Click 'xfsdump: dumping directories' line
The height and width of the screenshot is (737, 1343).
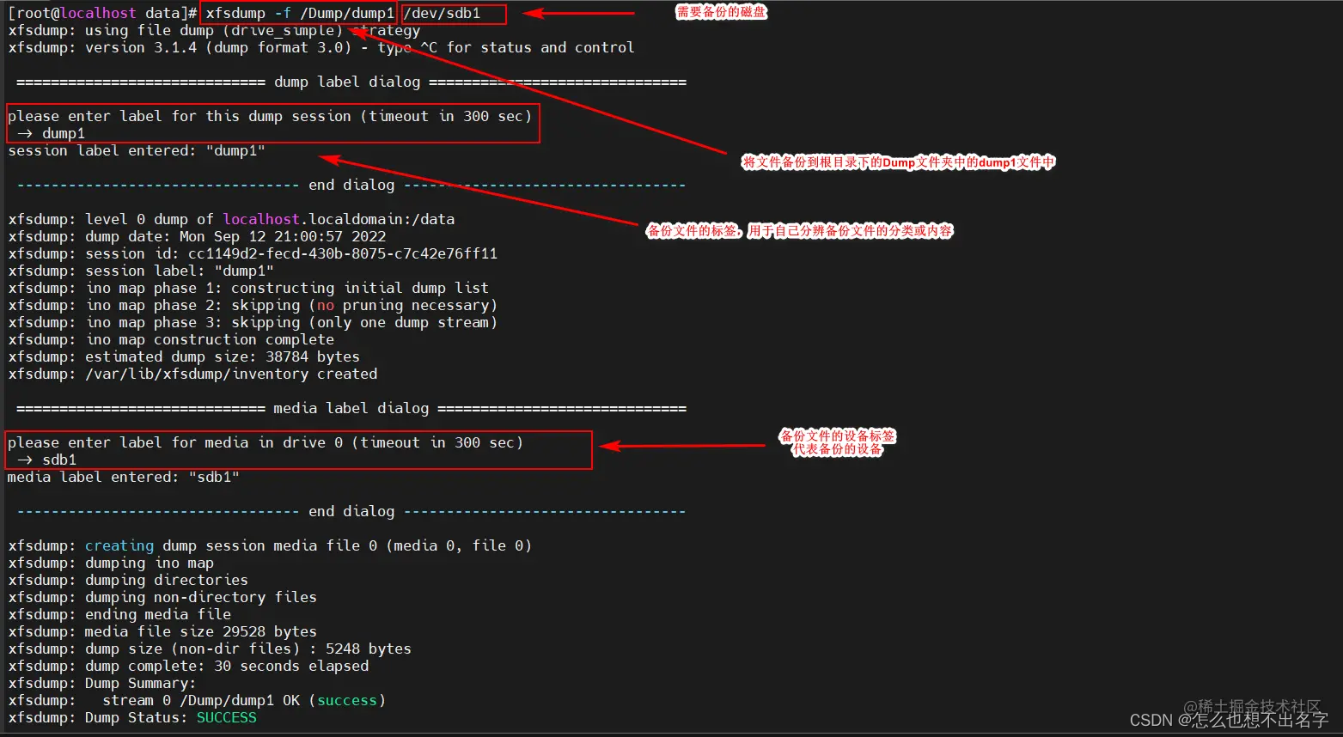coord(128,580)
